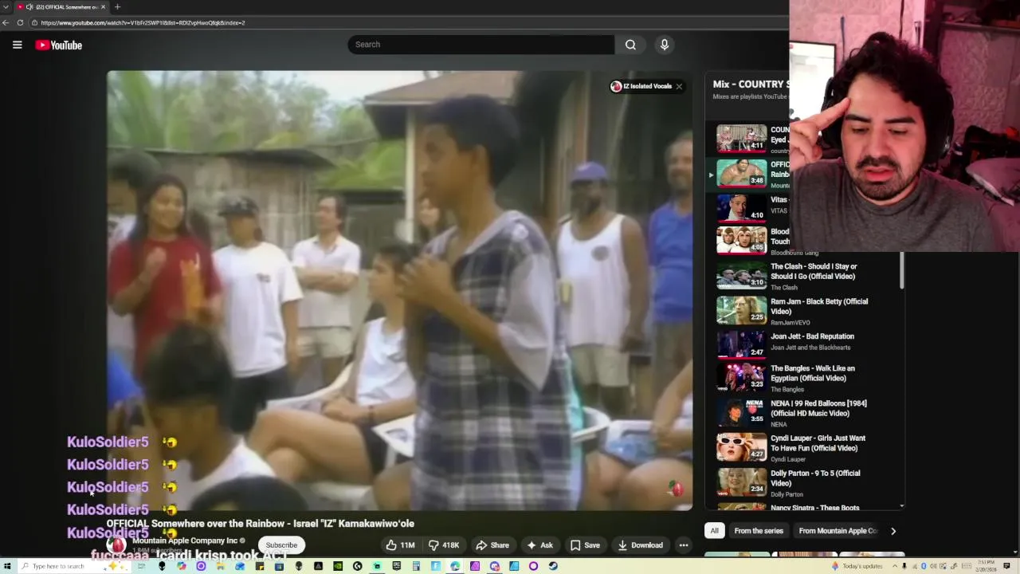Open Steam from the taskbar
1020x574 pixels.
(x=553, y=566)
